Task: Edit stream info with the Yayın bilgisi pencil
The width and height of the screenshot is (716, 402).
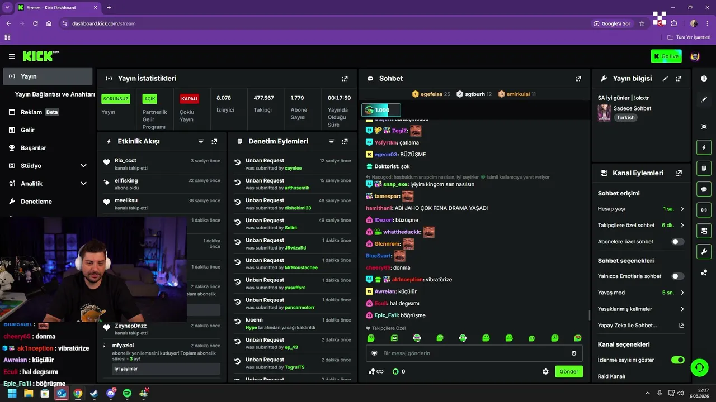Action: [665, 79]
